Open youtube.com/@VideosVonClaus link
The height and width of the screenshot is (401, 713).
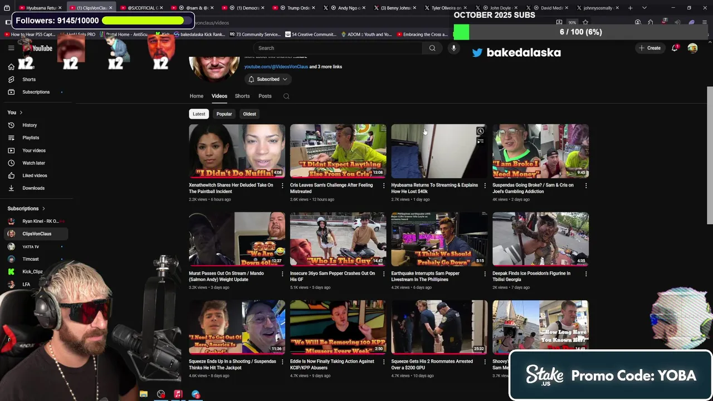tap(276, 67)
